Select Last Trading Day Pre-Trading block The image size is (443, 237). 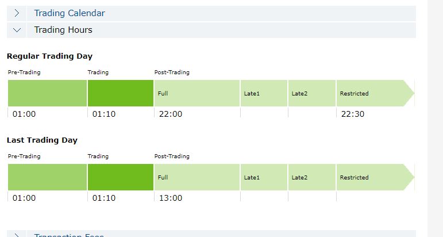pyautogui.click(x=47, y=177)
